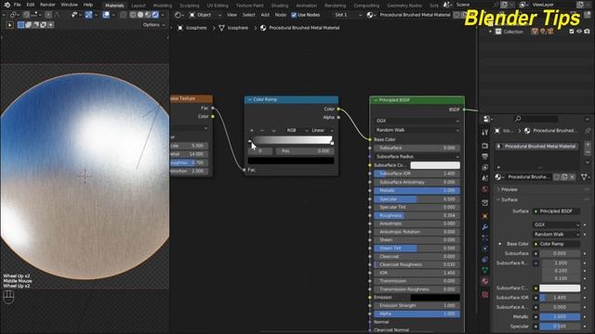Open the Object shader type dropdown
The image size is (595, 334).
(x=205, y=15)
